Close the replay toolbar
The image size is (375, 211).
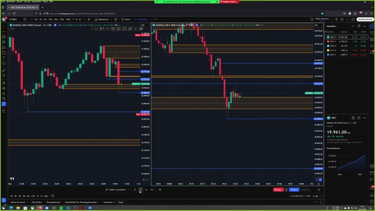(319, 190)
